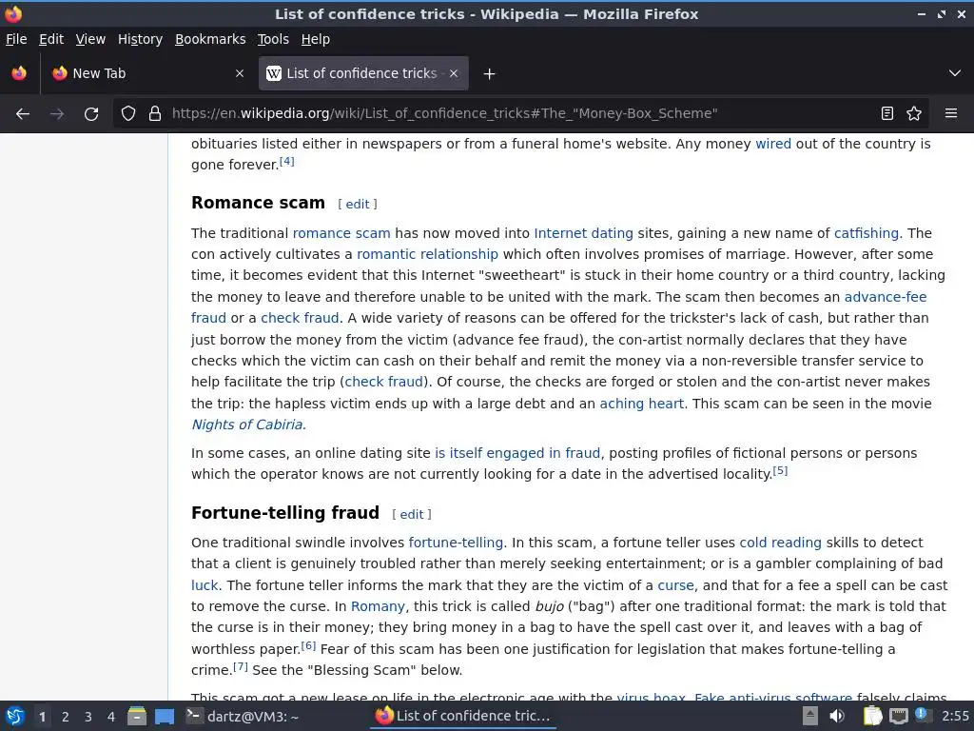The image size is (974, 731).
Task: Open the 'aching heart' link
Action: click(641, 404)
